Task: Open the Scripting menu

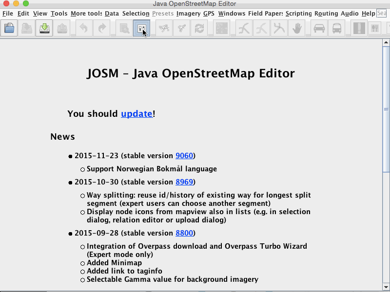Action: (x=298, y=14)
